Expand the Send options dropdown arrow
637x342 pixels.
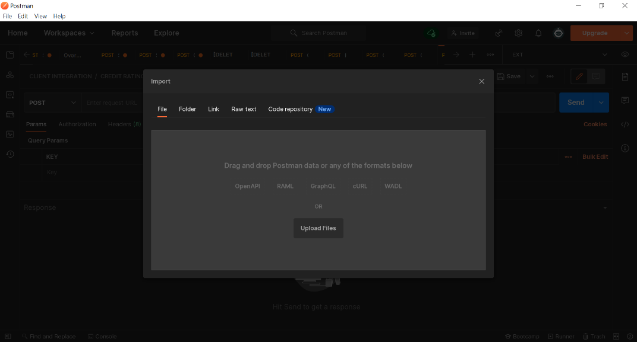coord(601,103)
